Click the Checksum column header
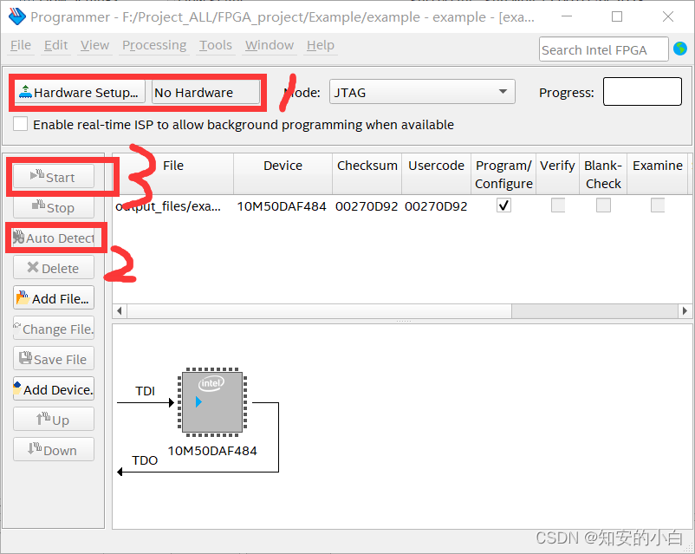 point(367,174)
